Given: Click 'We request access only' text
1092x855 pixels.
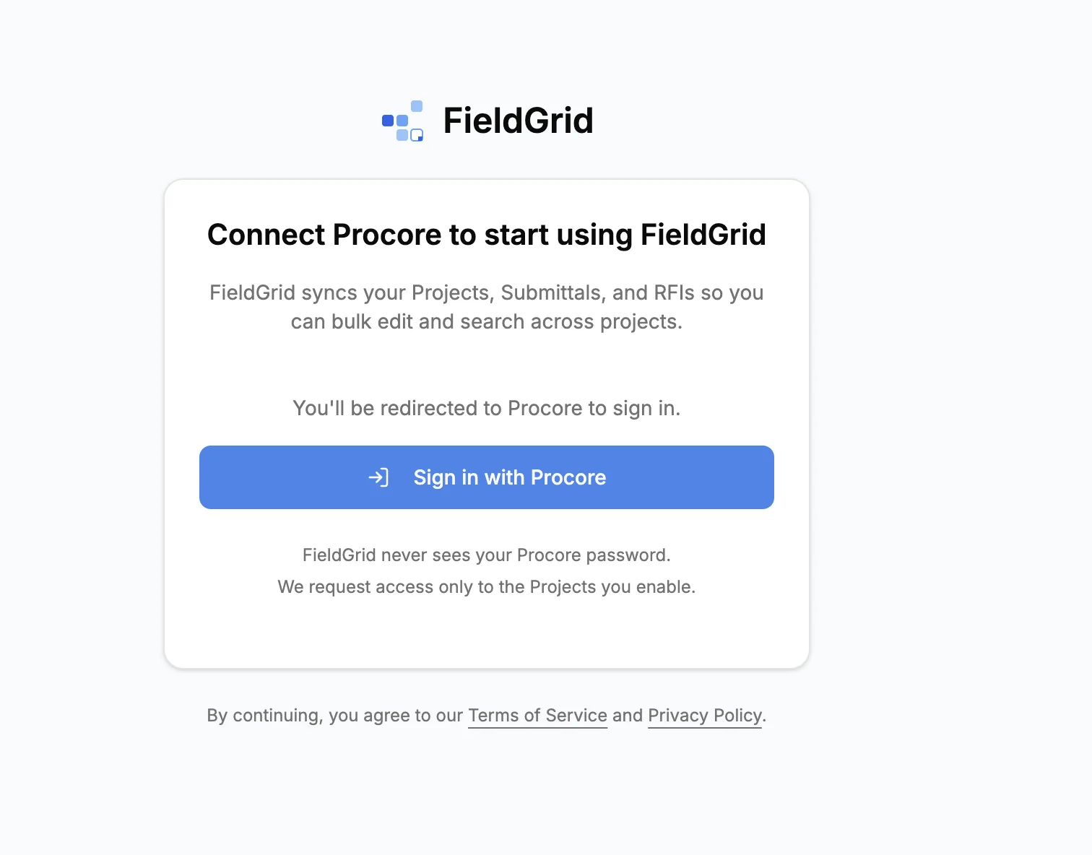Looking at the screenshot, I should (x=486, y=587).
